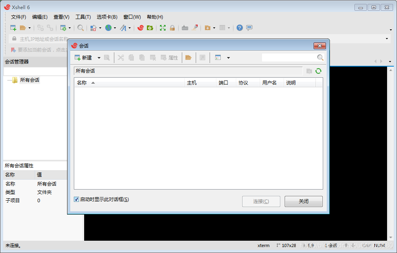The width and height of the screenshot is (397, 253).
Task: Click the xterm entry in status bar
Action: [264, 245]
